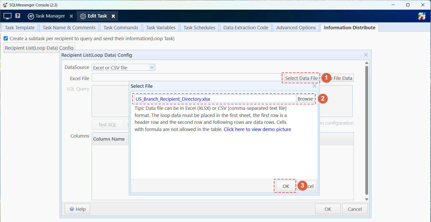Screen dimensions: 431x222
Task: Expand the DataSource dropdown
Action: [152, 67]
